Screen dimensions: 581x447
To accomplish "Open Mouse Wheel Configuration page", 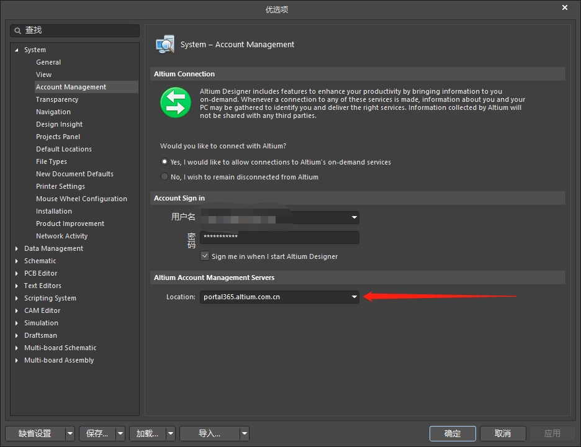I will pos(81,199).
